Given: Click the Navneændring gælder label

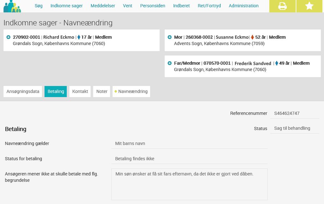Looking at the screenshot, I should [x=27, y=144].
